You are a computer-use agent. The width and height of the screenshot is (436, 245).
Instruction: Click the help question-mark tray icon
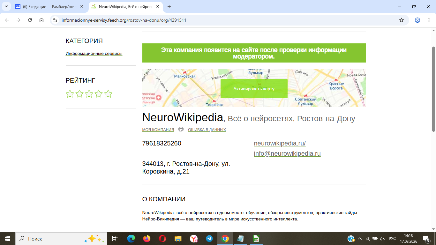(x=351, y=239)
